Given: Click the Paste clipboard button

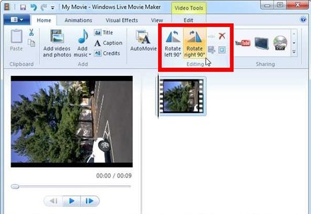Looking at the screenshot, I should (16, 40).
